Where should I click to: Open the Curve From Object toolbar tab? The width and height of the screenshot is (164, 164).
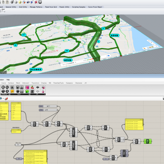[95, 7]
